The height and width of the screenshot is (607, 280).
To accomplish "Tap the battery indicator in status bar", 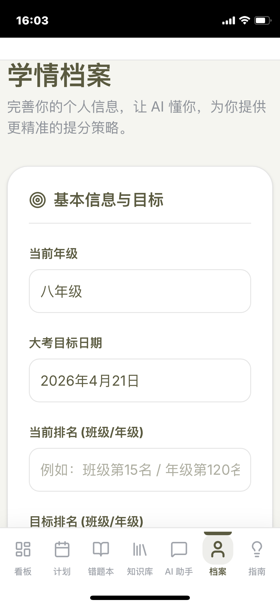I will (263, 20).
